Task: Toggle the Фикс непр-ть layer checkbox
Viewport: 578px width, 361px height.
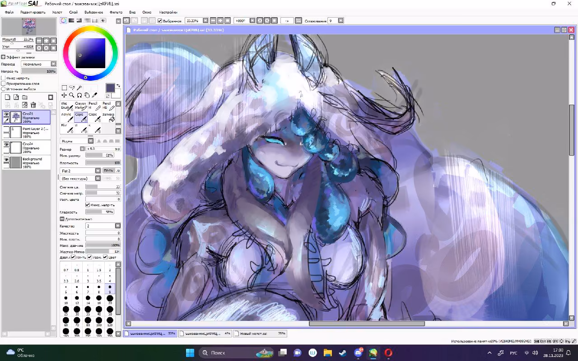Action: click(4, 78)
